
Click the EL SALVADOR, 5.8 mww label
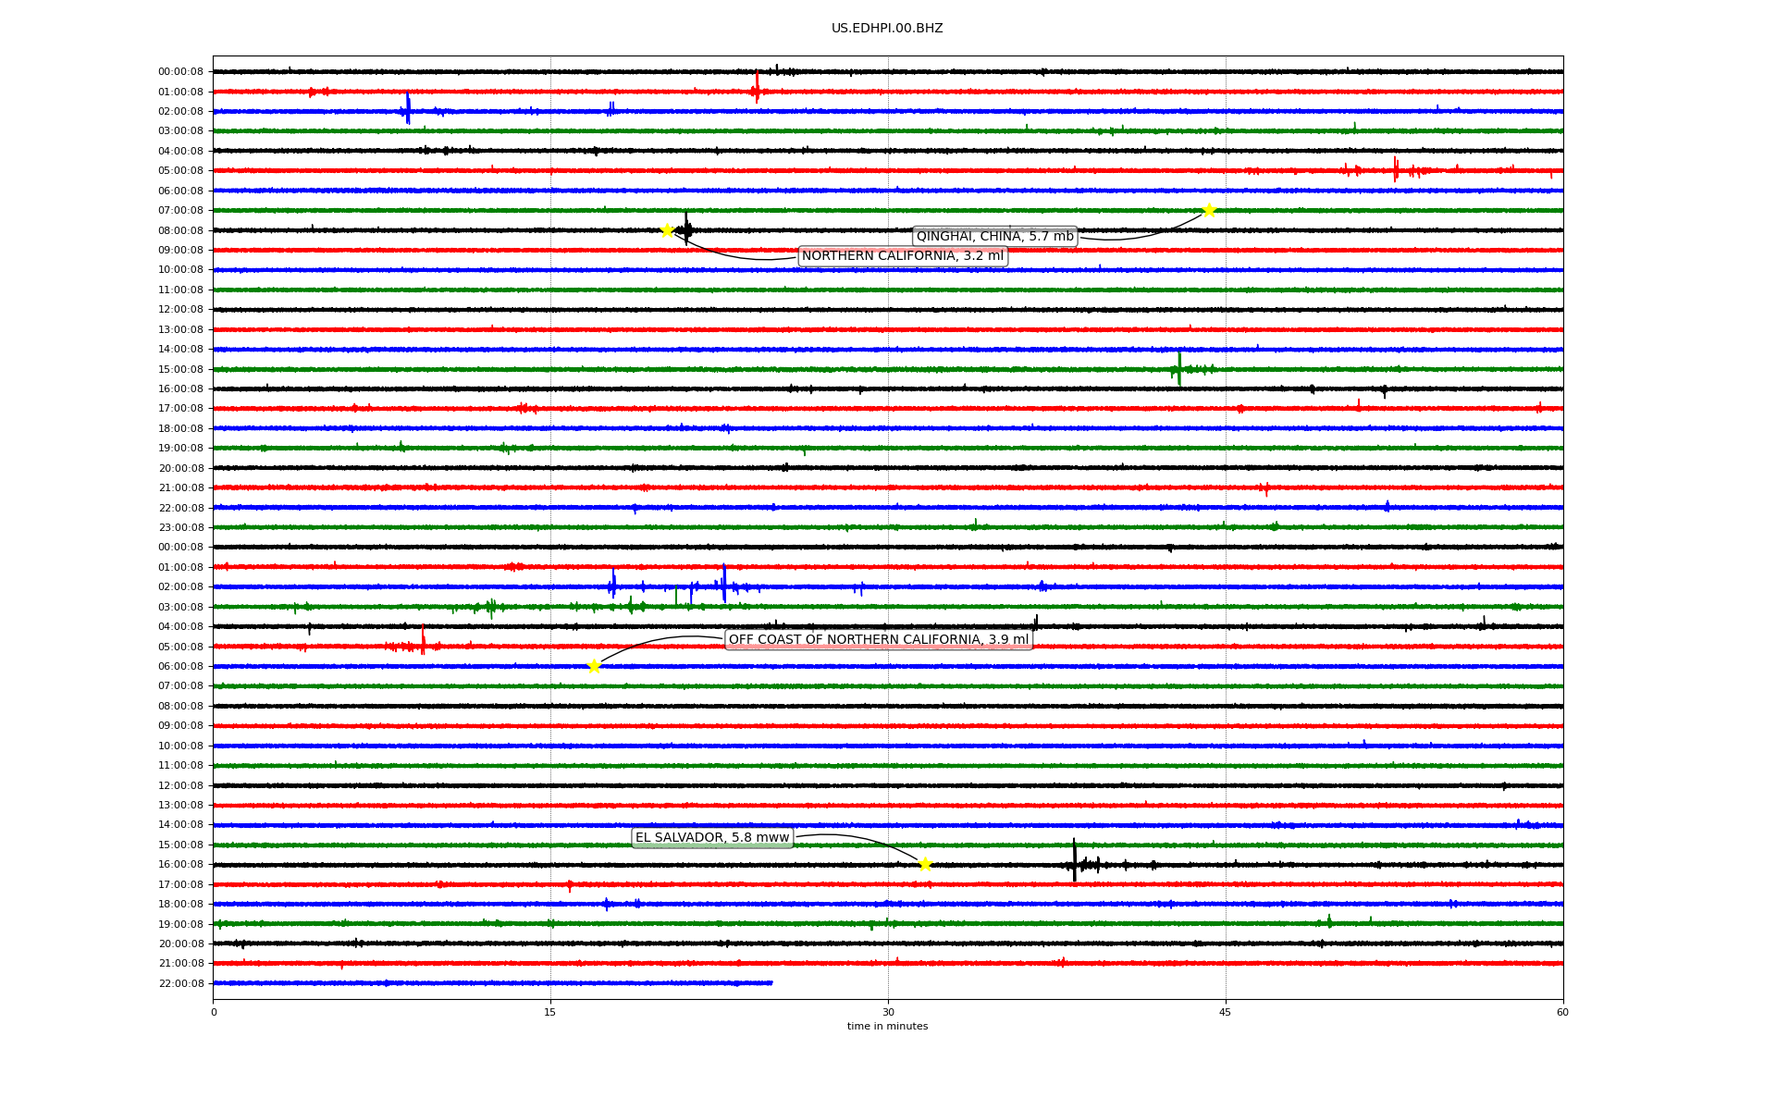click(712, 838)
